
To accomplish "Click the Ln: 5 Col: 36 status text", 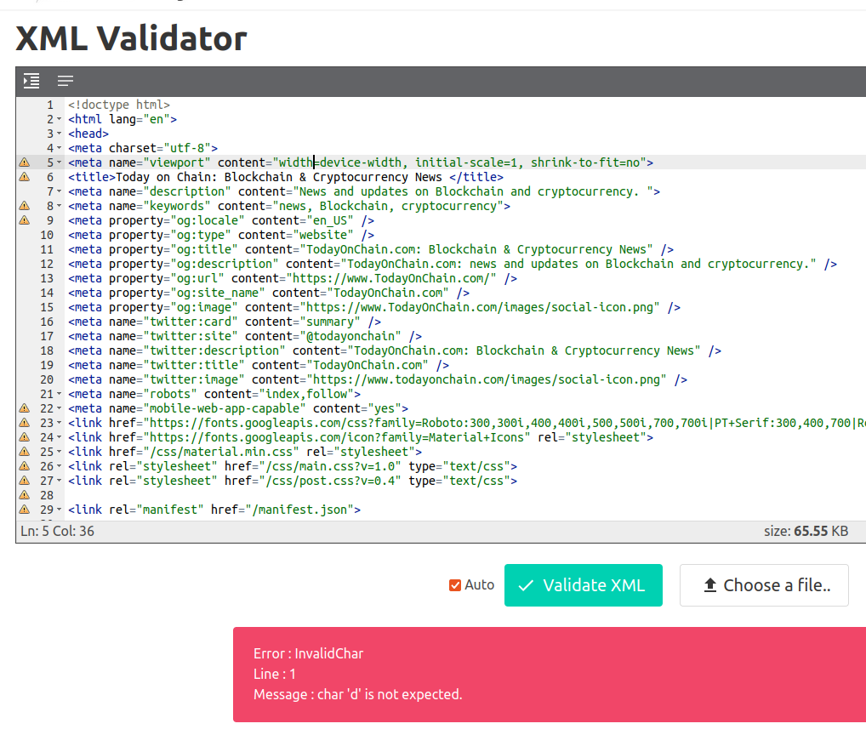I will pyautogui.click(x=57, y=531).
